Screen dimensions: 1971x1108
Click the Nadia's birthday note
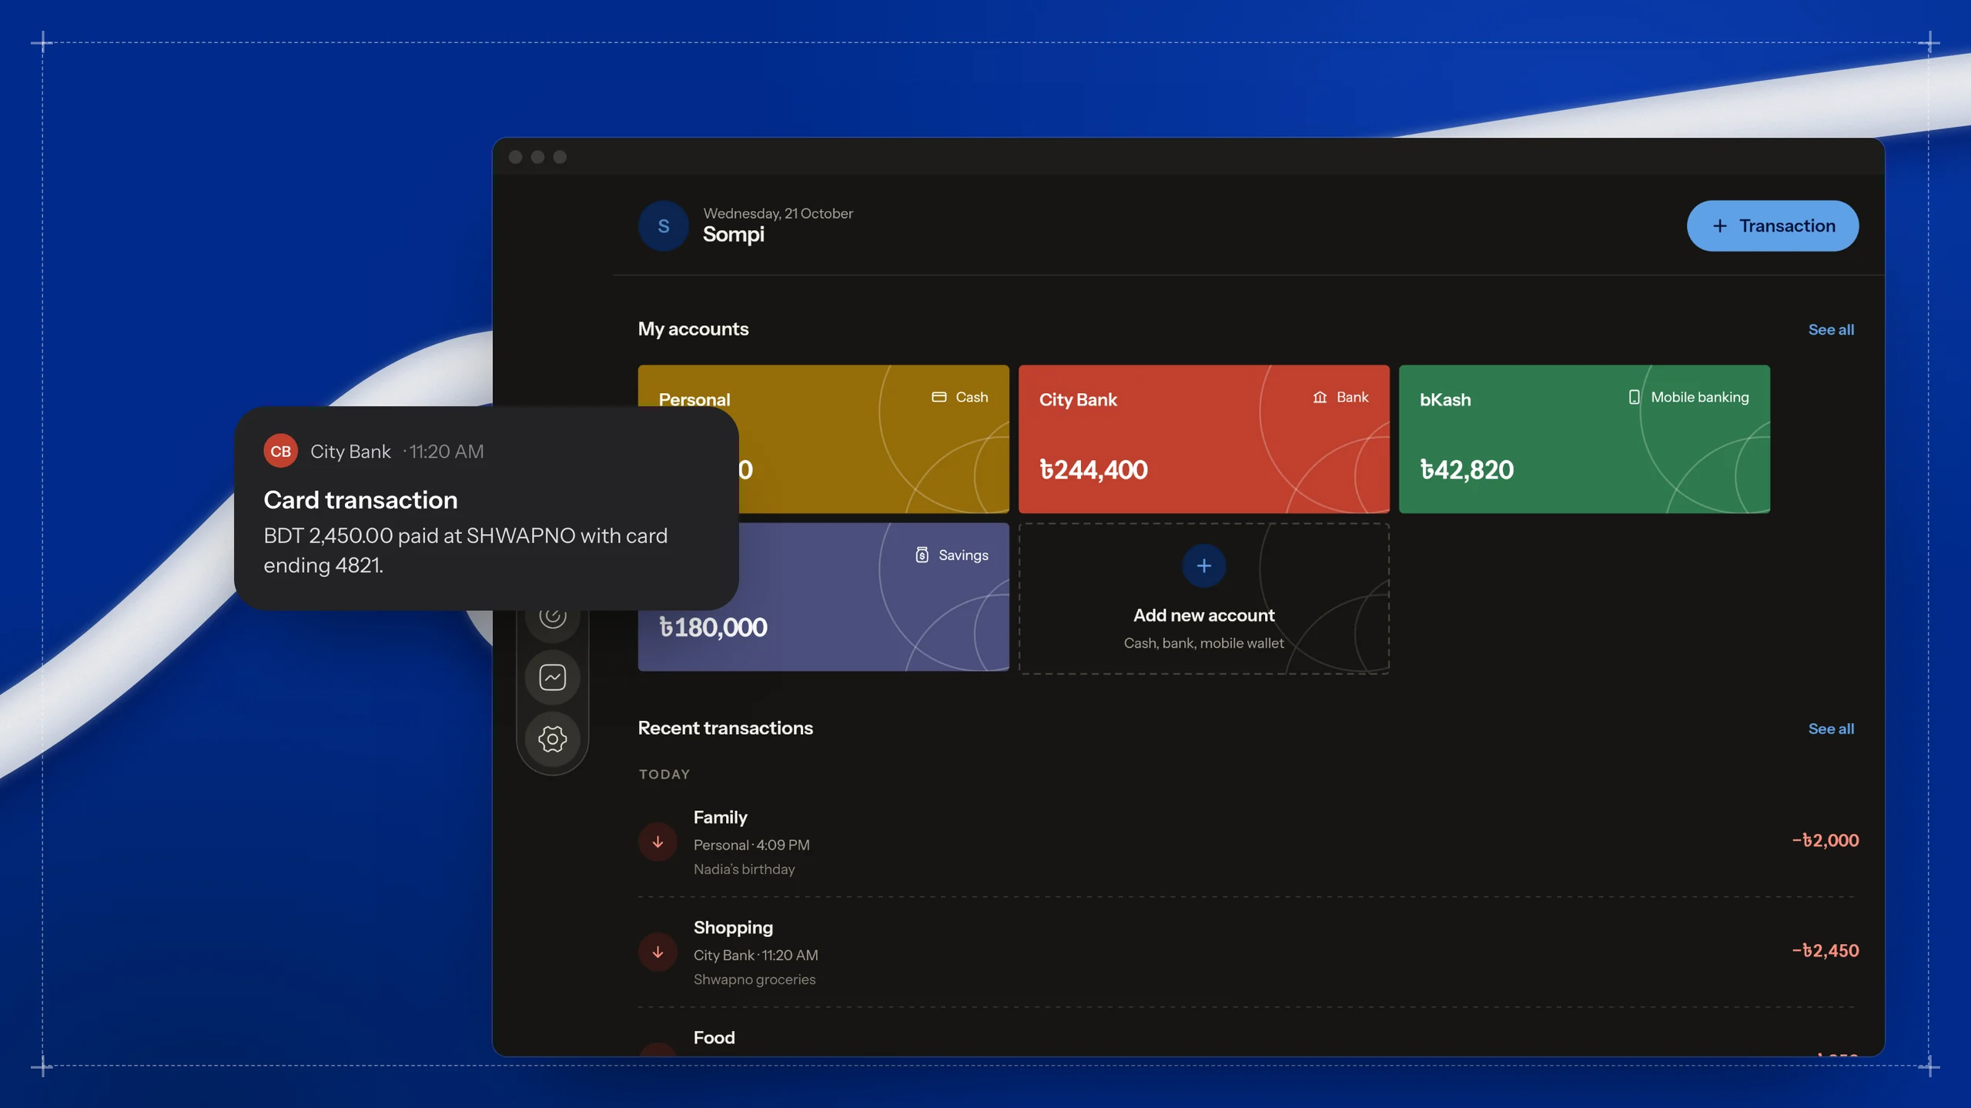(744, 869)
